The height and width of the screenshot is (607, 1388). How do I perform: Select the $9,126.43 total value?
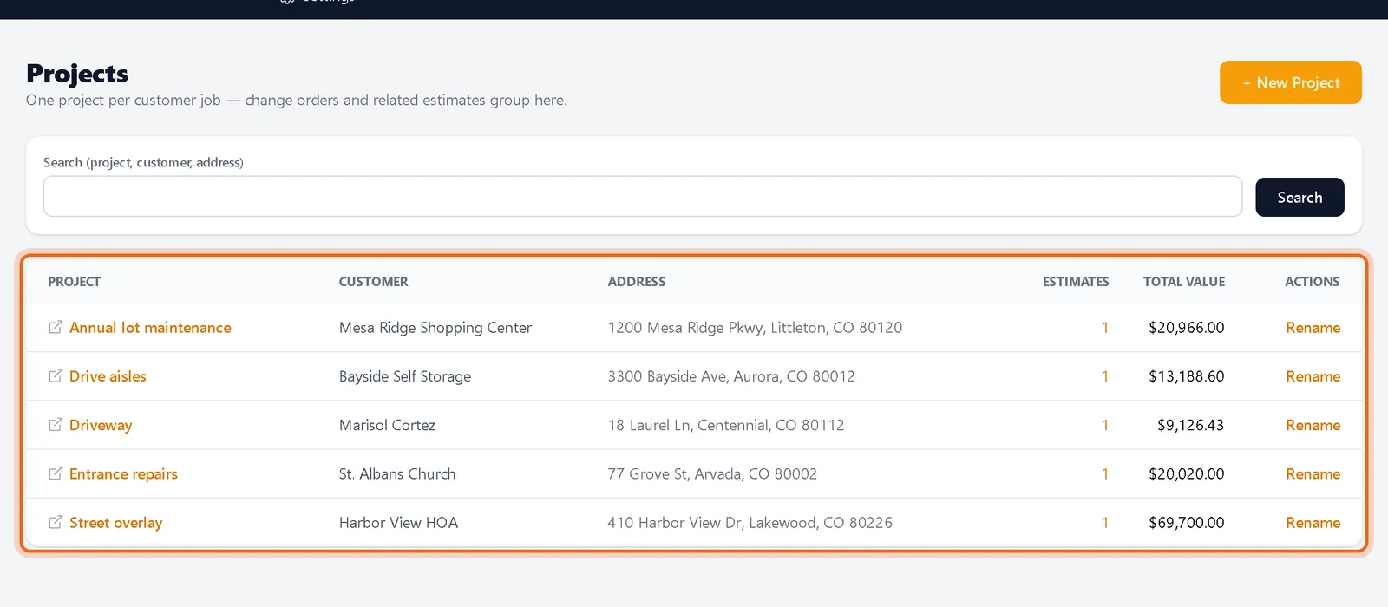coord(1190,425)
